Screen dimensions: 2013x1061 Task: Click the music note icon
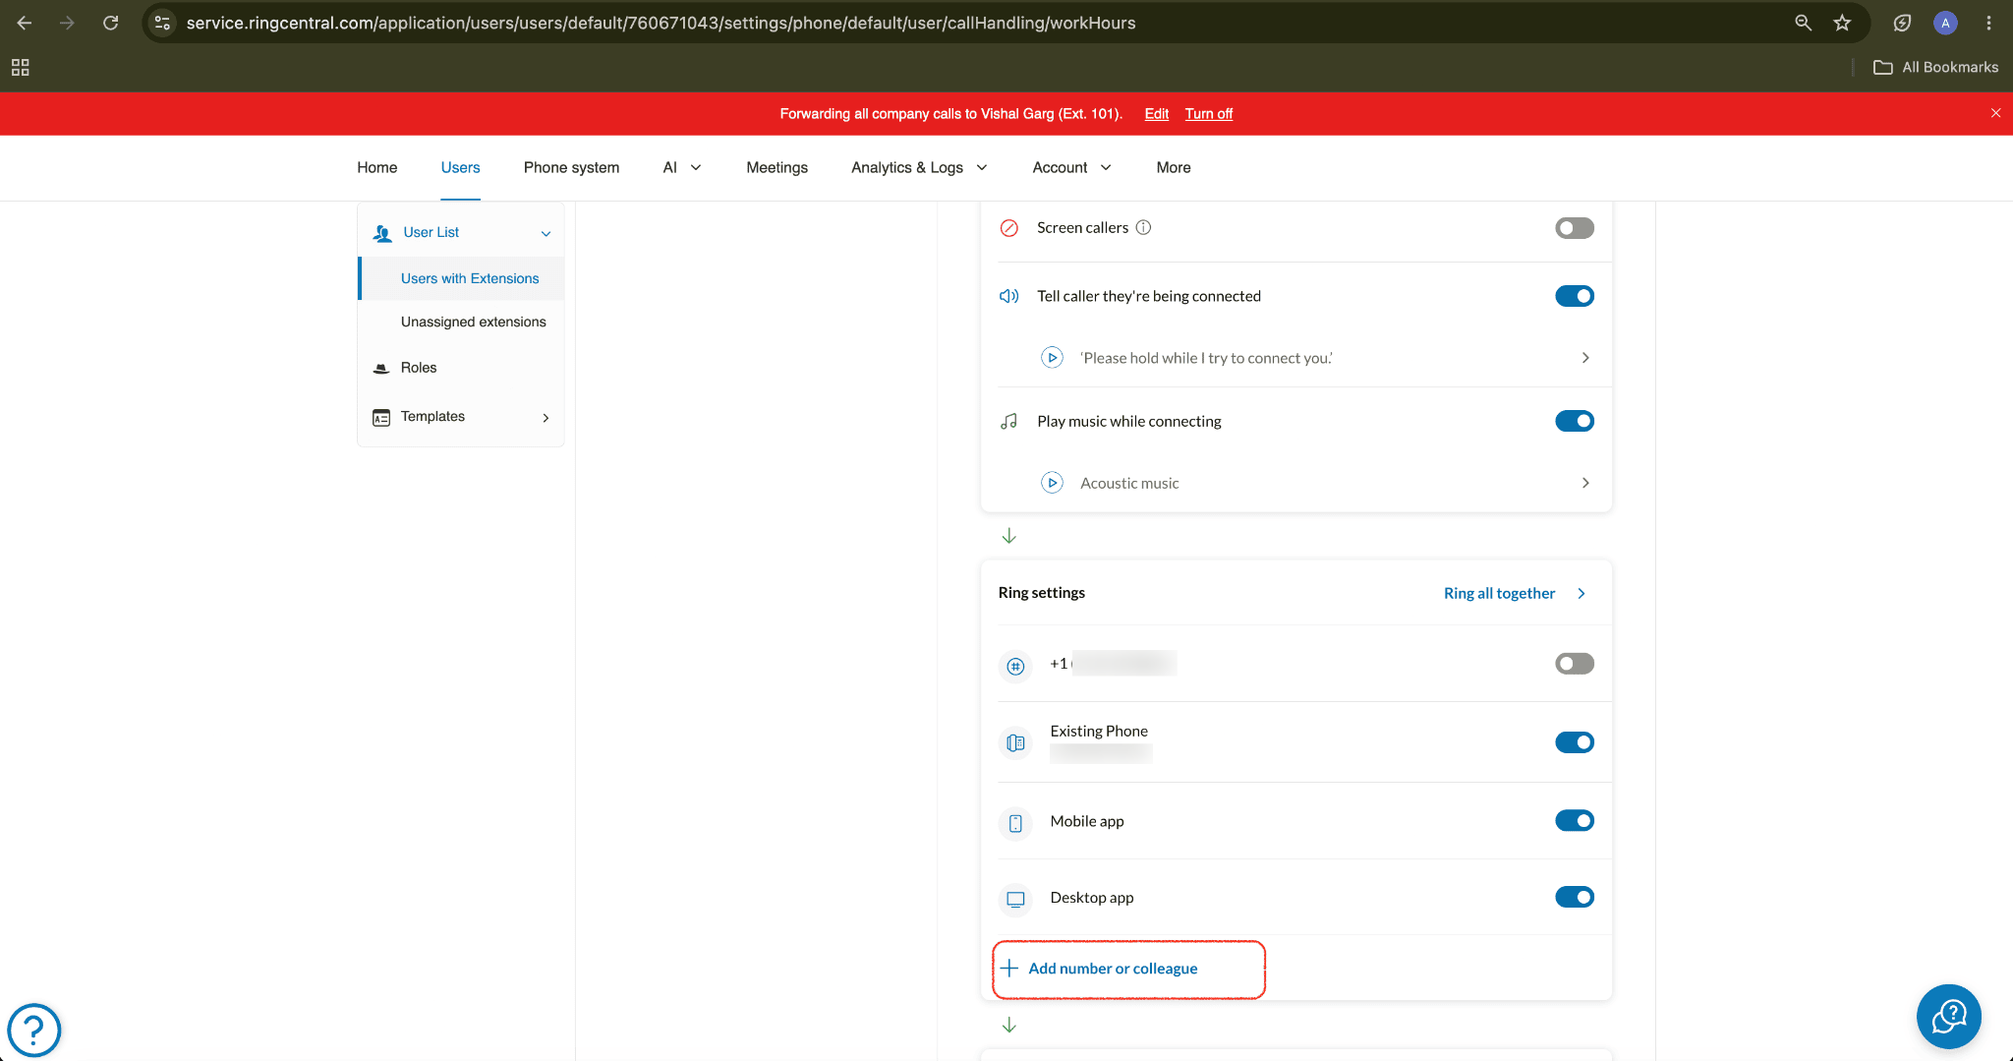(x=1008, y=421)
